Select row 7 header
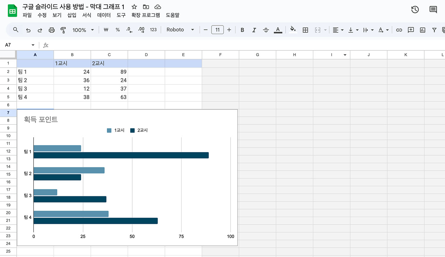Viewport: 445px width, 257px height. click(x=8, y=113)
